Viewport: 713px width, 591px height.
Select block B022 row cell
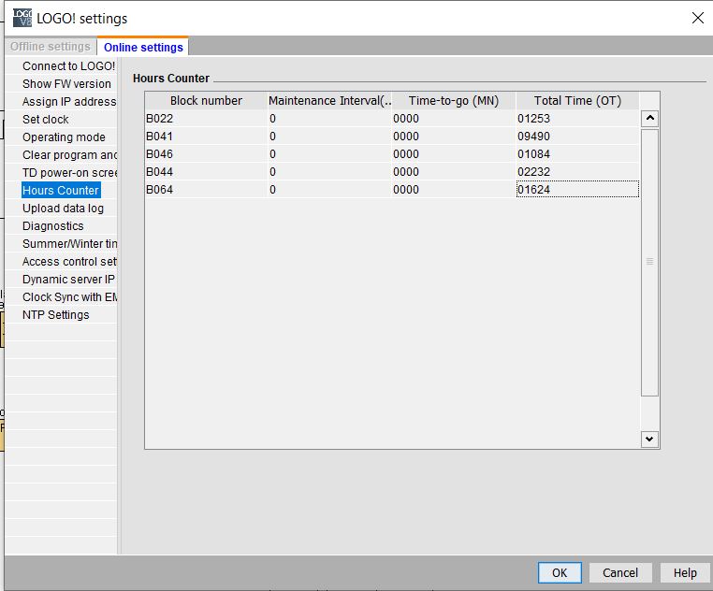(206, 119)
